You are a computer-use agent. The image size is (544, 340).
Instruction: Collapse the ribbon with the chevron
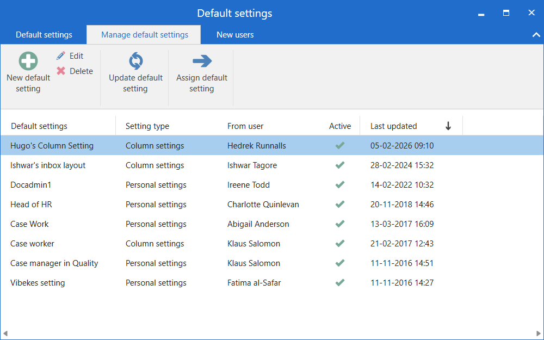pos(536,35)
